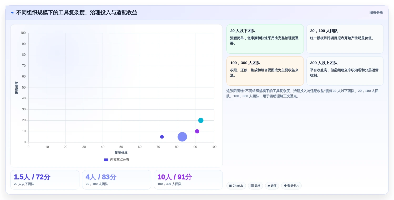394x200 pixels.
Task: Toggle the 内容重点分布 legend color box
Action: (106, 160)
